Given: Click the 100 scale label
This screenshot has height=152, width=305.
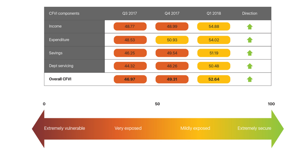Looking at the screenshot, I should tap(271, 104).
